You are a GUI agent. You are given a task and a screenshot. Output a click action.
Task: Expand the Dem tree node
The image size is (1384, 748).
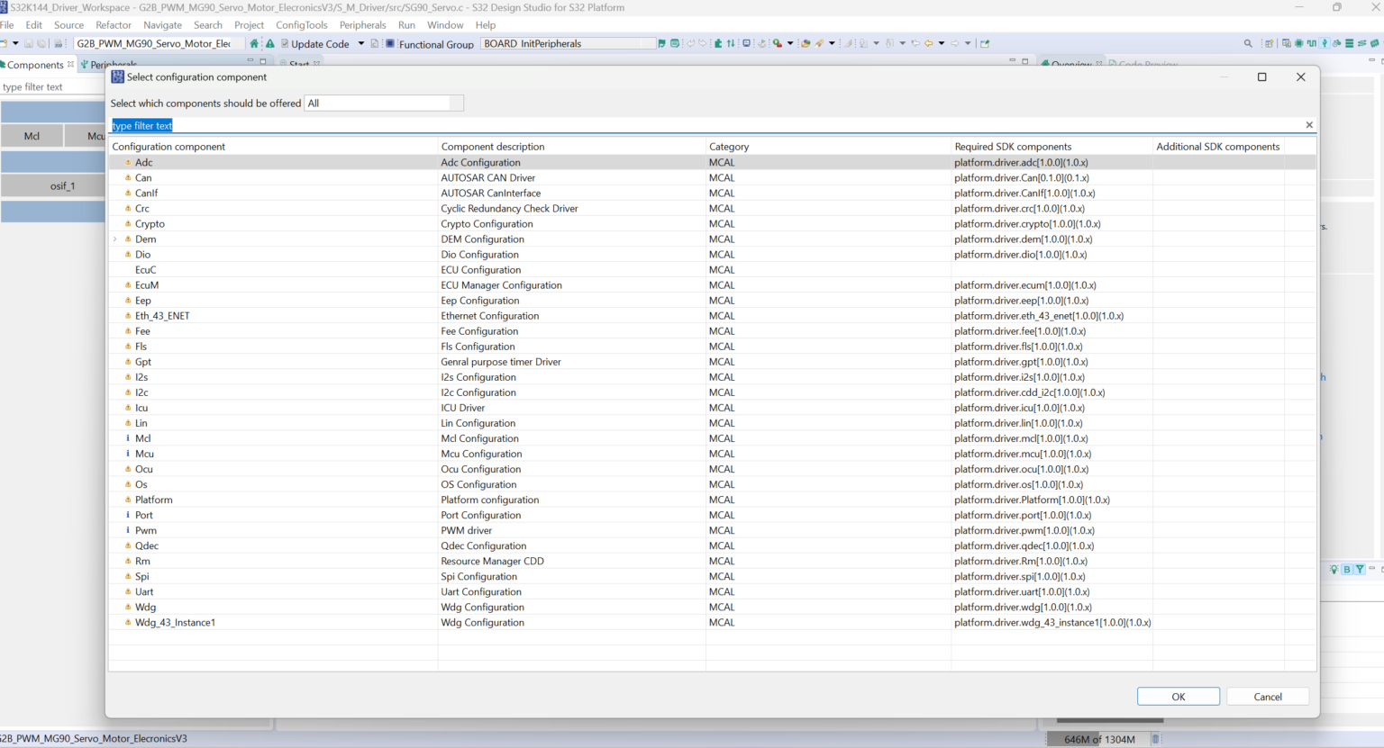point(114,239)
